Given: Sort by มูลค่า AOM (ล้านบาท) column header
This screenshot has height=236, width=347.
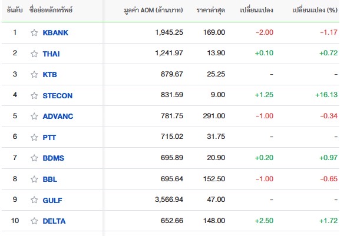Looking at the screenshot, I should (x=153, y=10).
